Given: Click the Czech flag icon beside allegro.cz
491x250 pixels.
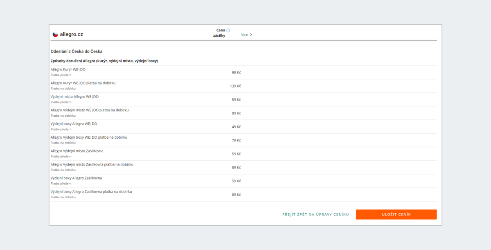Looking at the screenshot, I should [x=55, y=35].
